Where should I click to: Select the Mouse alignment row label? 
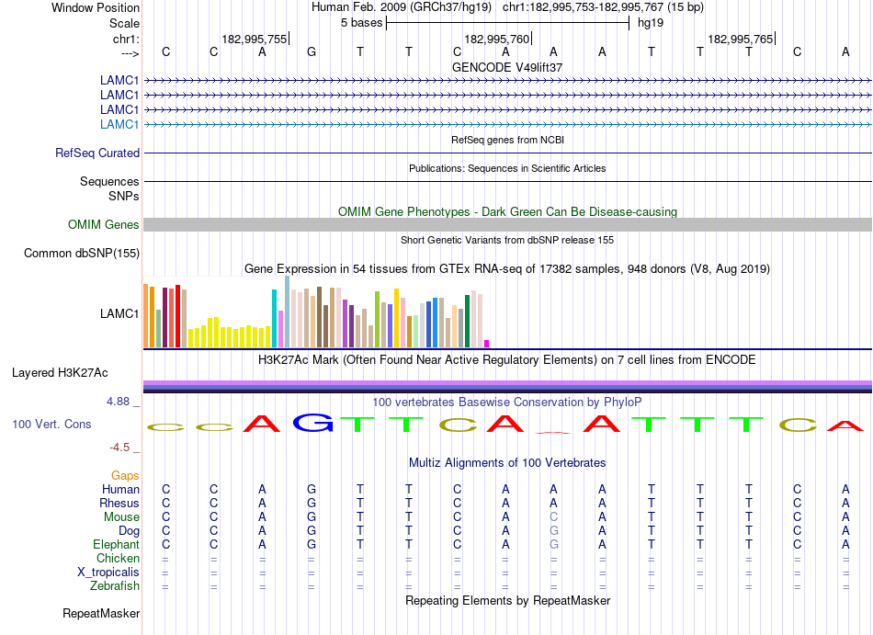(x=121, y=517)
